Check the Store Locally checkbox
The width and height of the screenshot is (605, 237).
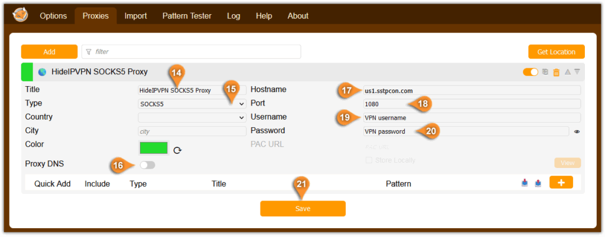click(x=369, y=160)
